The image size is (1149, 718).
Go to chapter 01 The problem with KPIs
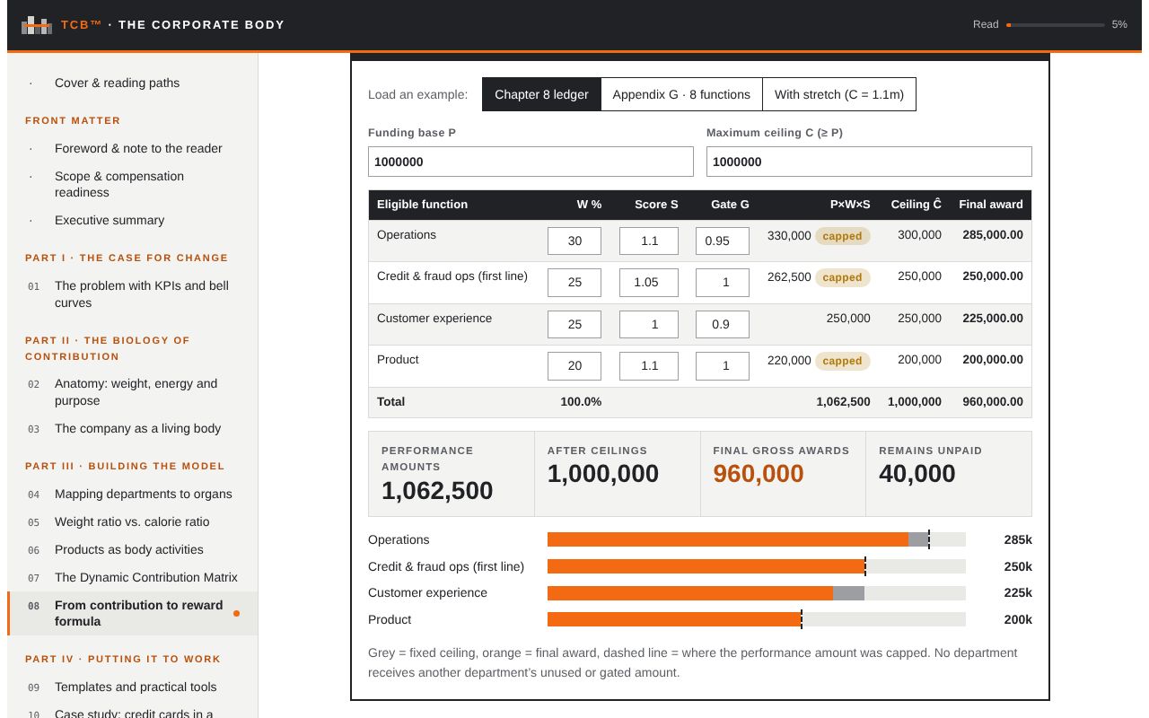tap(132, 293)
